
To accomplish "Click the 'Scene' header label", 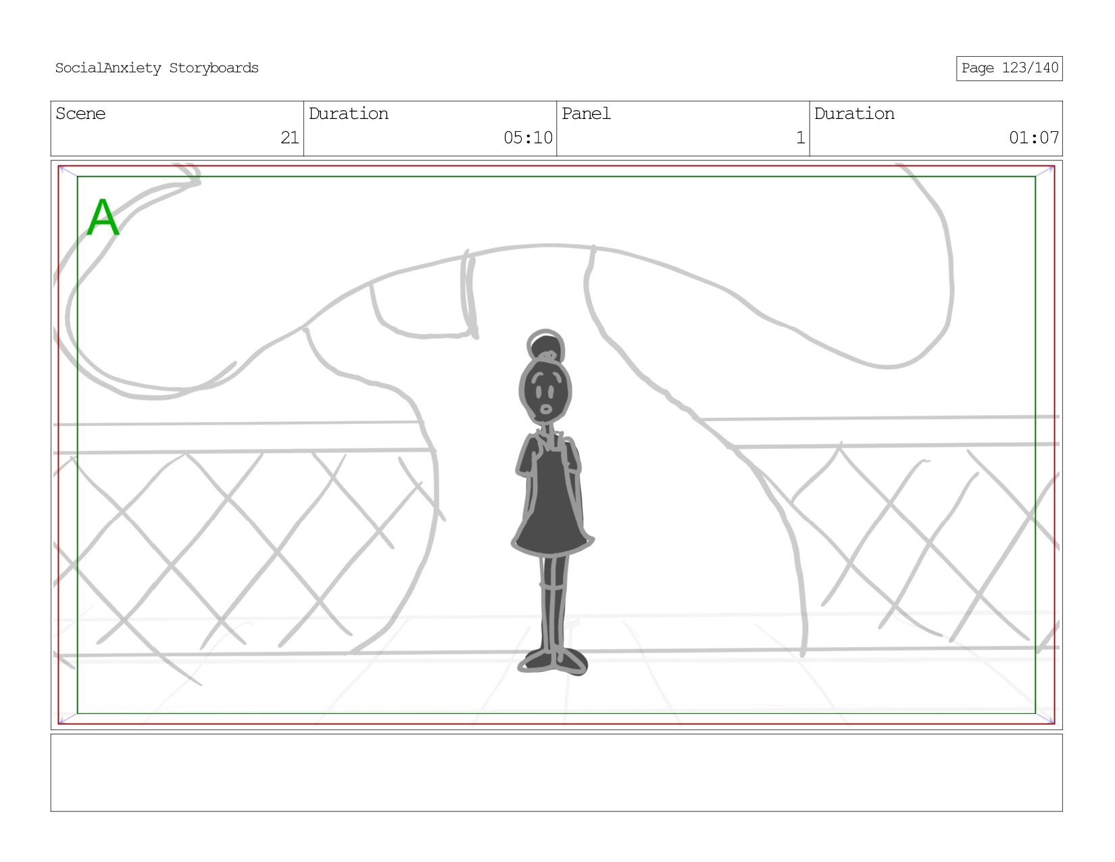I will [80, 114].
